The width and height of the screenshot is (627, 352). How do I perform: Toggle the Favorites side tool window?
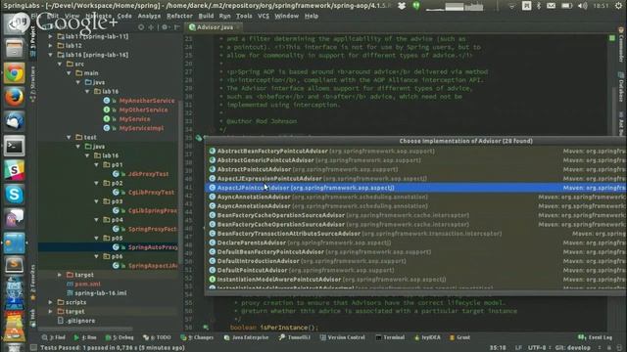click(33, 283)
